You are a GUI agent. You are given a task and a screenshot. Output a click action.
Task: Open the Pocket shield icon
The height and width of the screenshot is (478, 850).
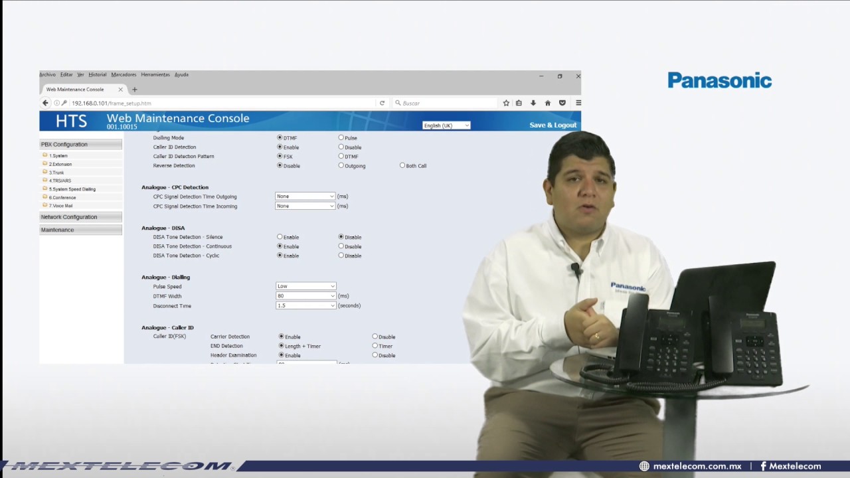[562, 103]
